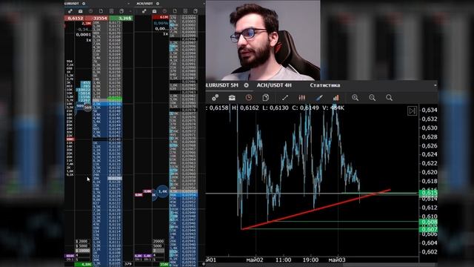This screenshot has width=474, height=267.
Task: Click document icon in ACH/USDT order book toolbar
Action: (x=175, y=11)
